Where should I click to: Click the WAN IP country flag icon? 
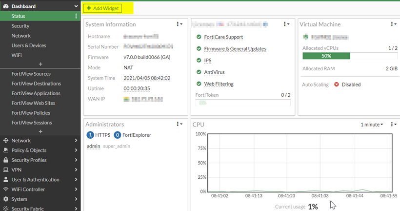tap(126, 99)
